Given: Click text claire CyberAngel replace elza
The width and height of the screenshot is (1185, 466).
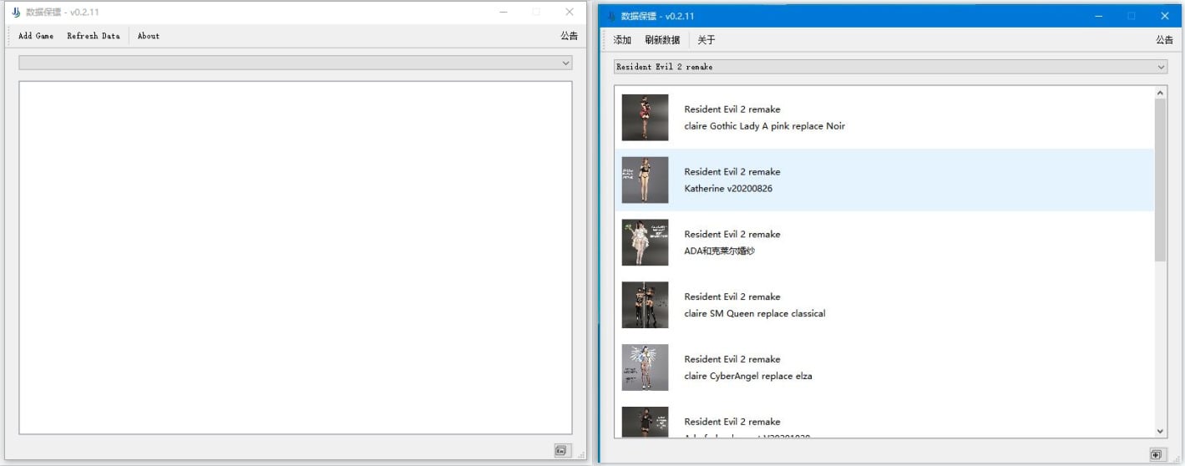Looking at the screenshot, I should click(x=748, y=376).
